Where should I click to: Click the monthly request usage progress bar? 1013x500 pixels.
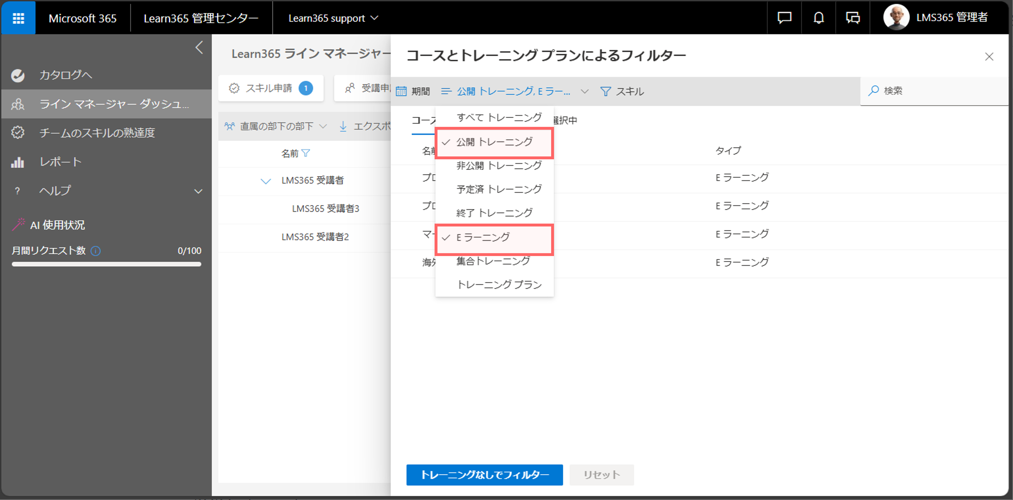106,265
